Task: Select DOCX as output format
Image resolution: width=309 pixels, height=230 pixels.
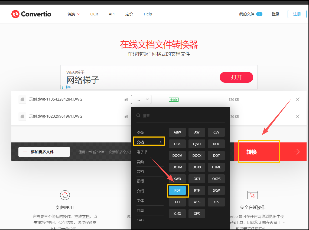Action: [x=197, y=155]
